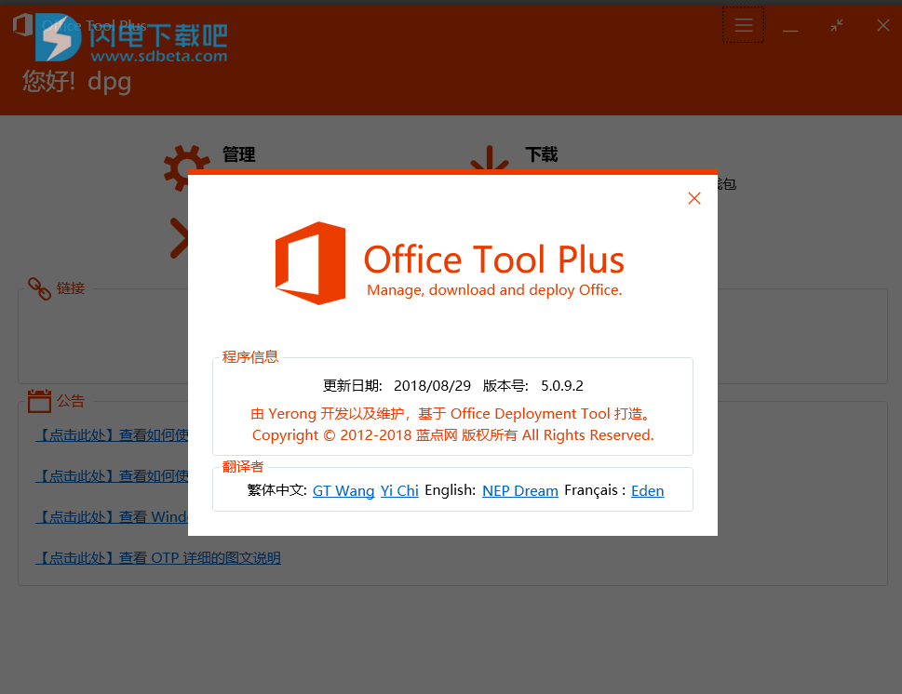902x694 pixels.
Task: Click the version number 5.0.9.2 text
Action: (x=561, y=385)
